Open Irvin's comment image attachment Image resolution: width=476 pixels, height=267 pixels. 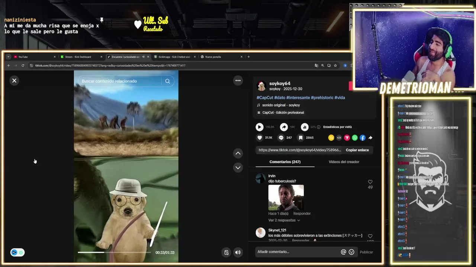pyautogui.click(x=286, y=198)
